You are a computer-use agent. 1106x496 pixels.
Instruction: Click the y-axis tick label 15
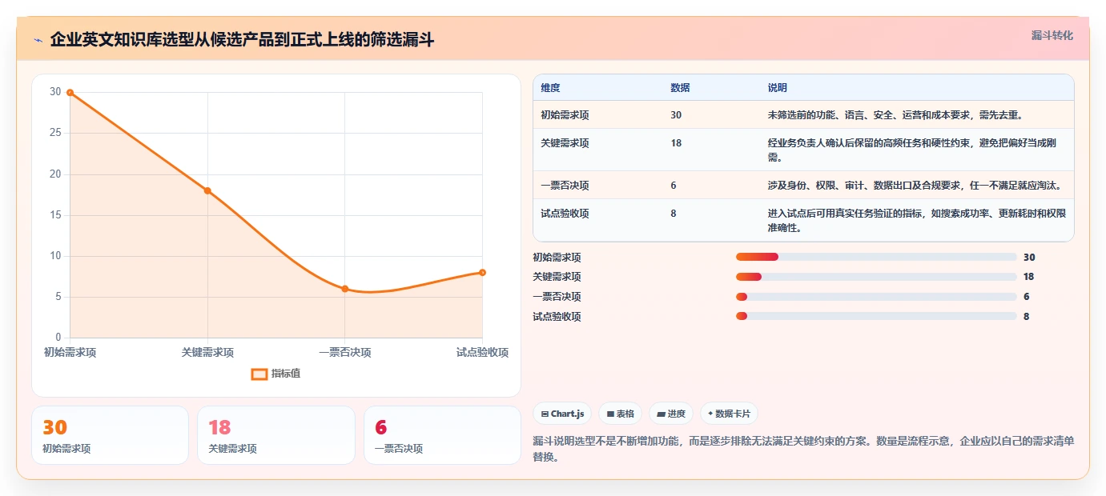[x=55, y=214]
